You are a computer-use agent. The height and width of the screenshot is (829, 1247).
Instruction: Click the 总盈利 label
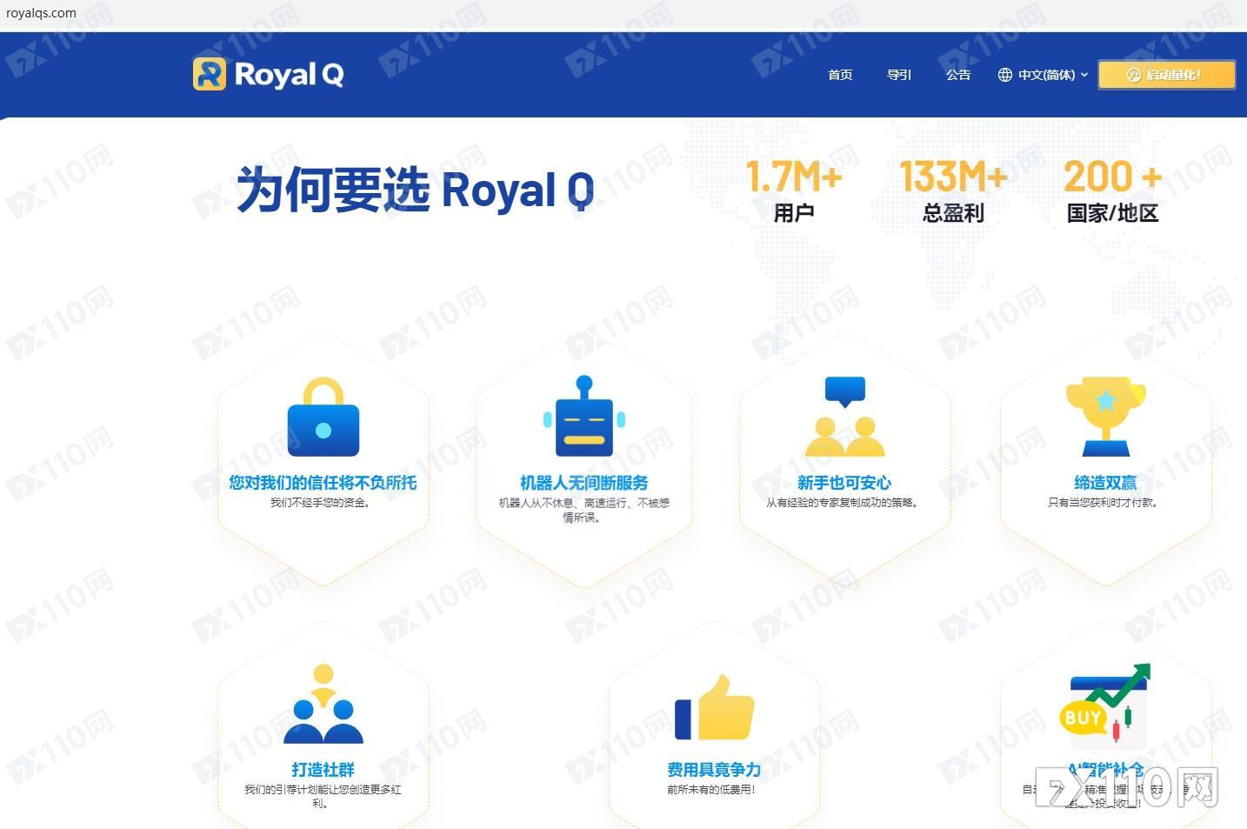pyautogui.click(x=953, y=213)
